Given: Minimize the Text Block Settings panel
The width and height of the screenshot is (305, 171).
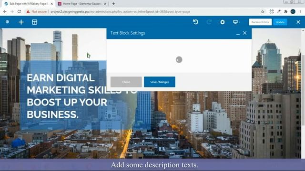Looking at the screenshot, I should pyautogui.click(x=238, y=34).
